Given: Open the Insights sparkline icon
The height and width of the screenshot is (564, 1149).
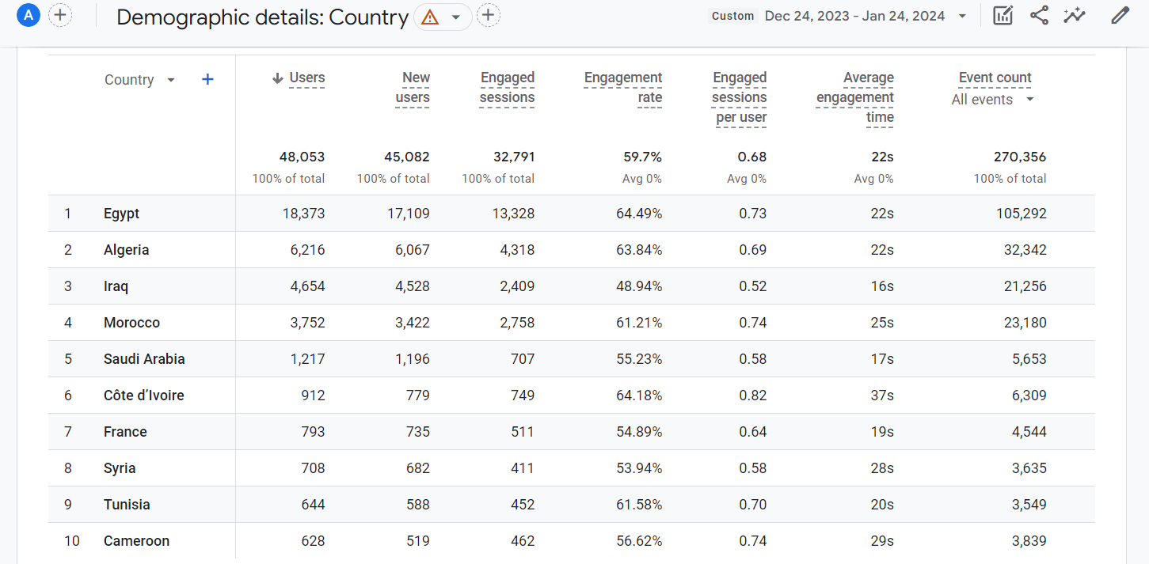Looking at the screenshot, I should point(1075,15).
